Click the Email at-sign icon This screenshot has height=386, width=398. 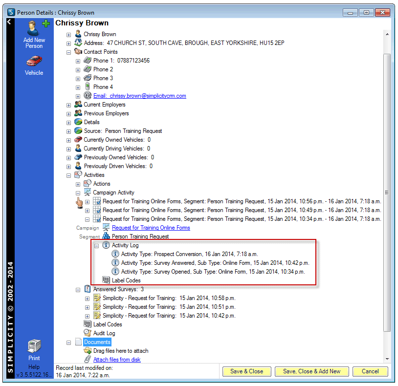[x=88, y=96]
